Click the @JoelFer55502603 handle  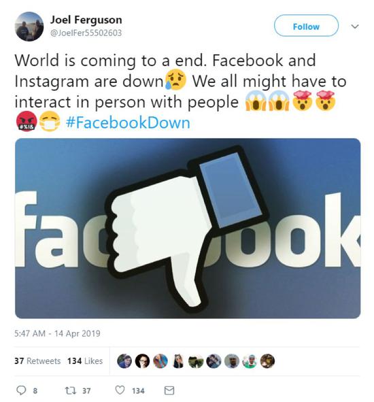point(86,33)
